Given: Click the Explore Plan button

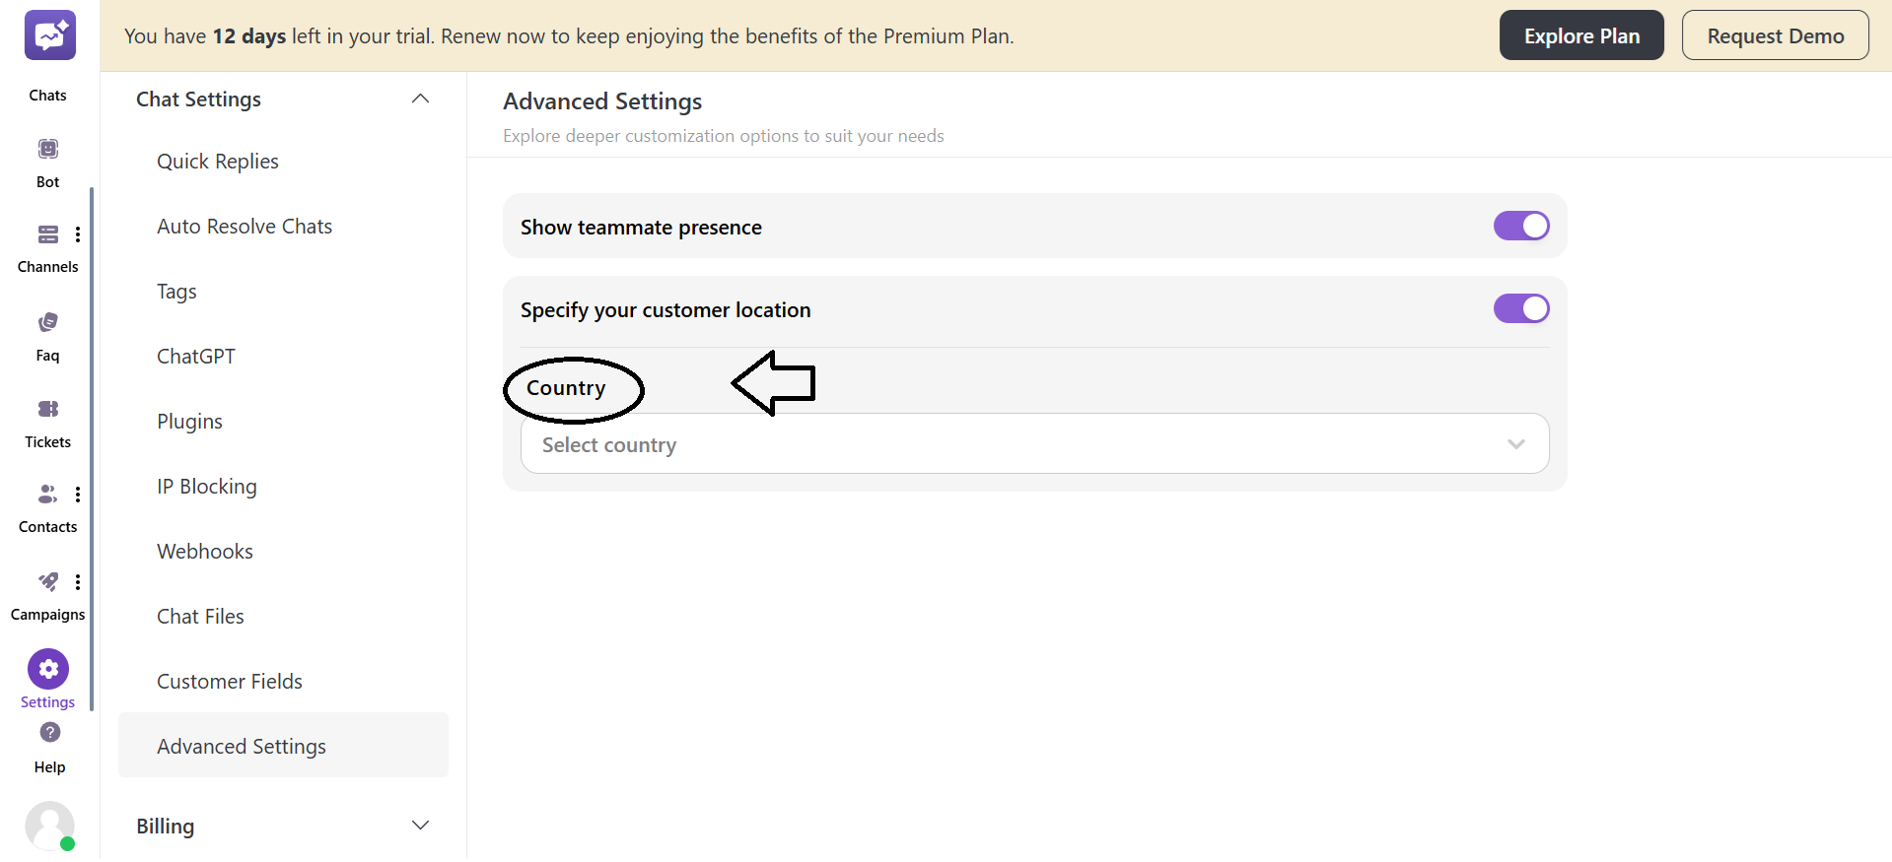Looking at the screenshot, I should pyautogui.click(x=1581, y=36).
